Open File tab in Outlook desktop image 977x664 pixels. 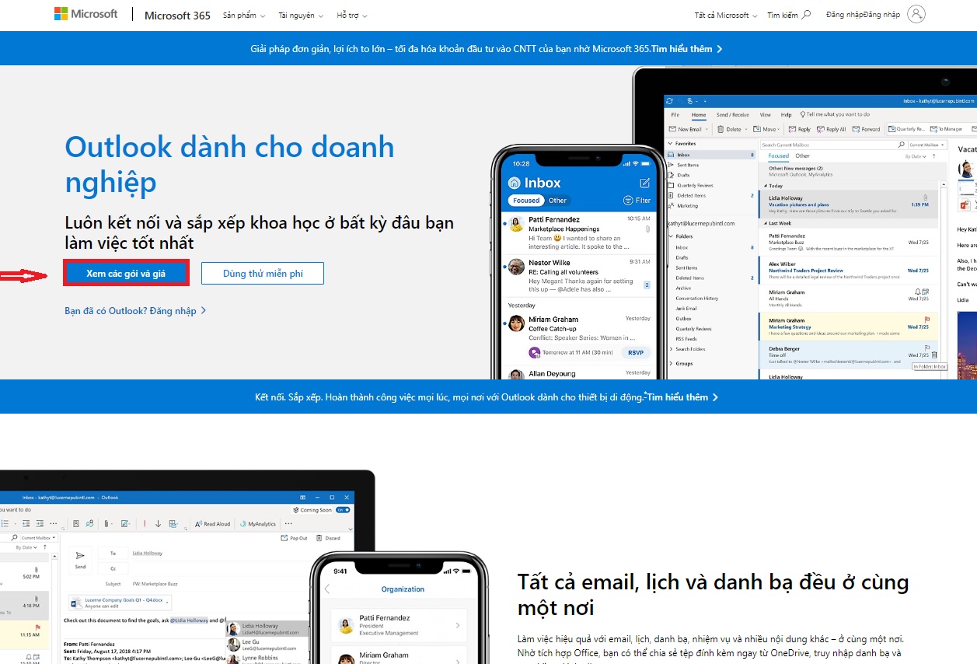[x=675, y=114]
